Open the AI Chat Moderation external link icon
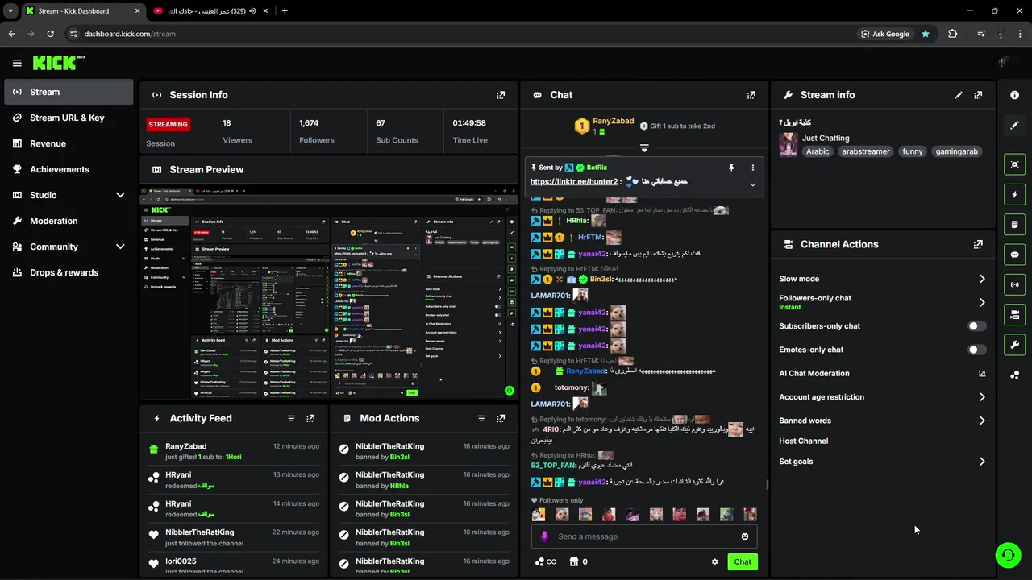Screen dimensions: 1032x580 [982, 373]
